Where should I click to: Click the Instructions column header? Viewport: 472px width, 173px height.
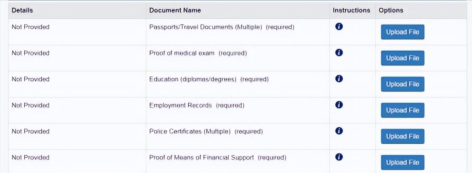(x=351, y=10)
